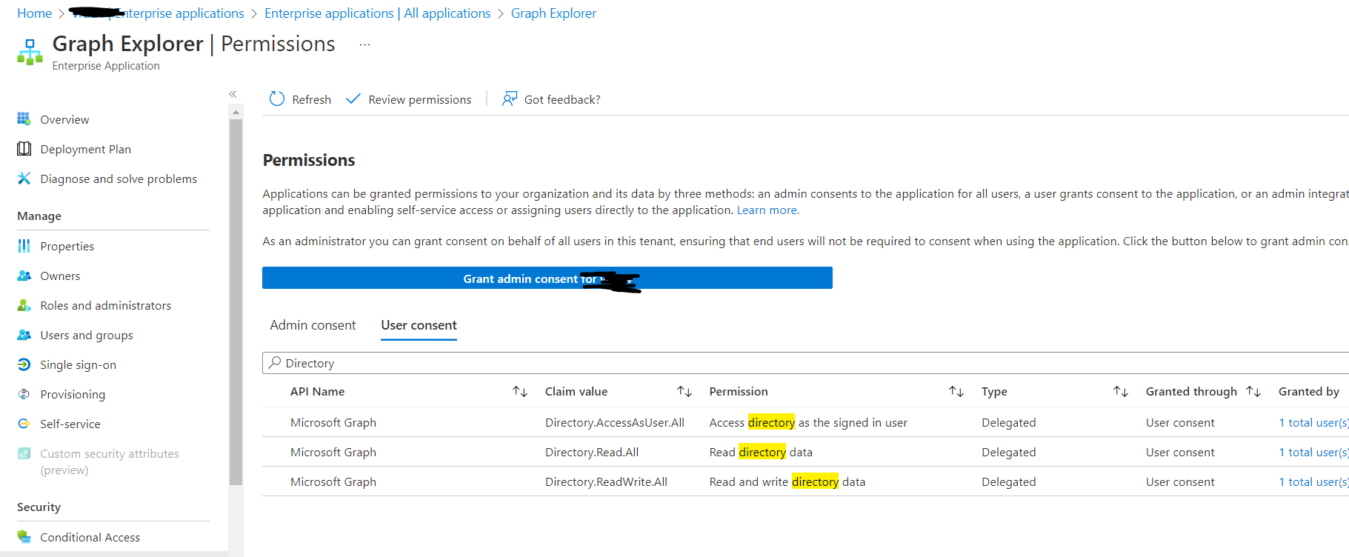
Task: Click the sidebar scrollbar up arrow
Action: [236, 113]
